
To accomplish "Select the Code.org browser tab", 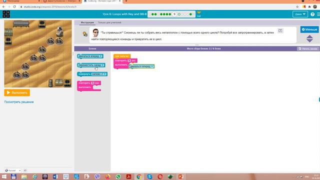I will click(102, 1).
